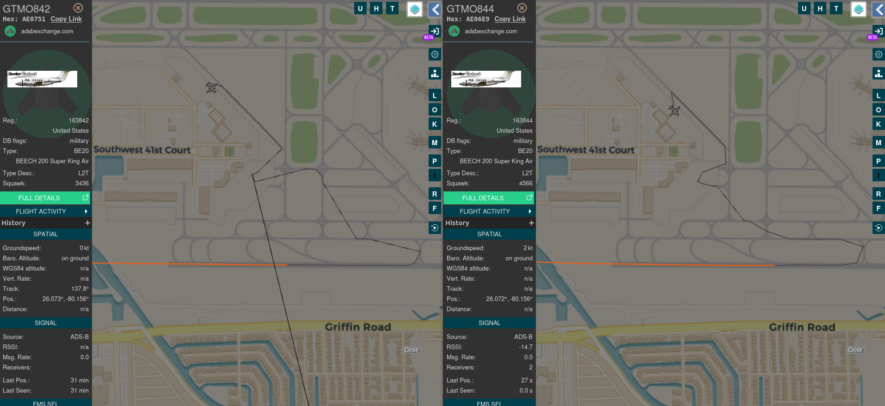Select GTMO844 aircraft marker on right map

point(674,111)
